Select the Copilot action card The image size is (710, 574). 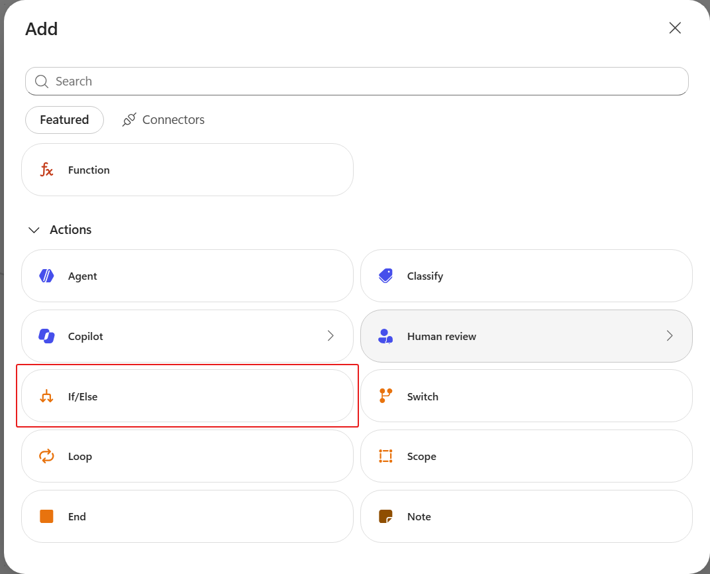[x=187, y=336]
